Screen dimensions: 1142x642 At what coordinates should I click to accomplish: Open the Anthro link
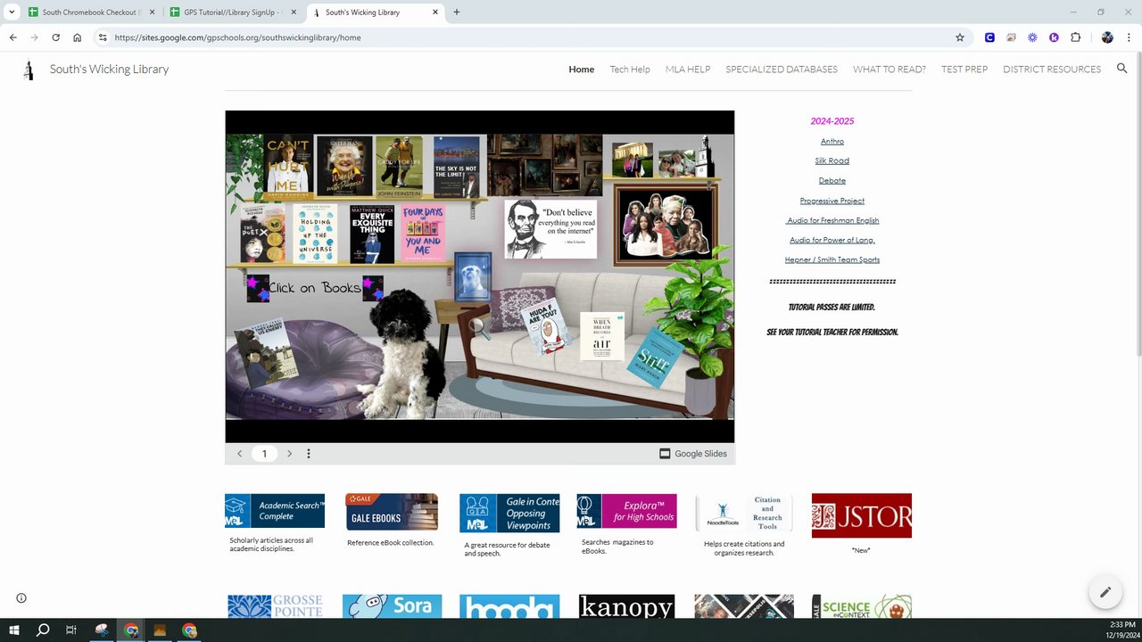click(x=832, y=141)
